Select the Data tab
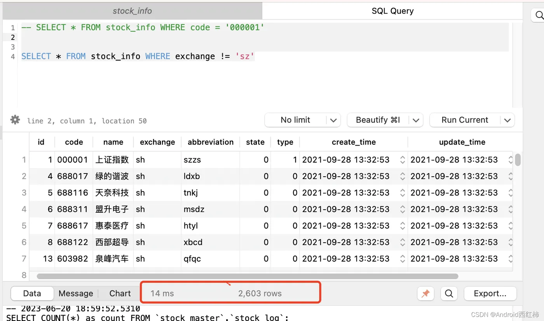Image resolution: width=544 pixels, height=321 pixels. click(32, 293)
